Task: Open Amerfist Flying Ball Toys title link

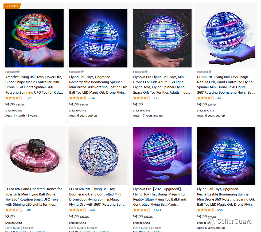Action: 34,85
